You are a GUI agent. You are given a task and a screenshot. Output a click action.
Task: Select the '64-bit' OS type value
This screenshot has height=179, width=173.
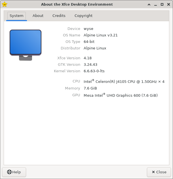click(89, 42)
